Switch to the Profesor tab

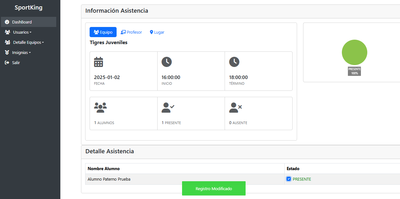131,32
